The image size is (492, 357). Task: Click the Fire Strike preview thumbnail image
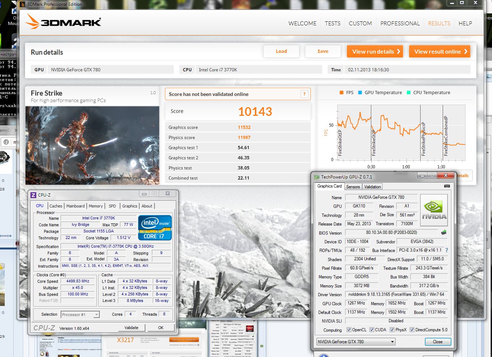pos(92,145)
